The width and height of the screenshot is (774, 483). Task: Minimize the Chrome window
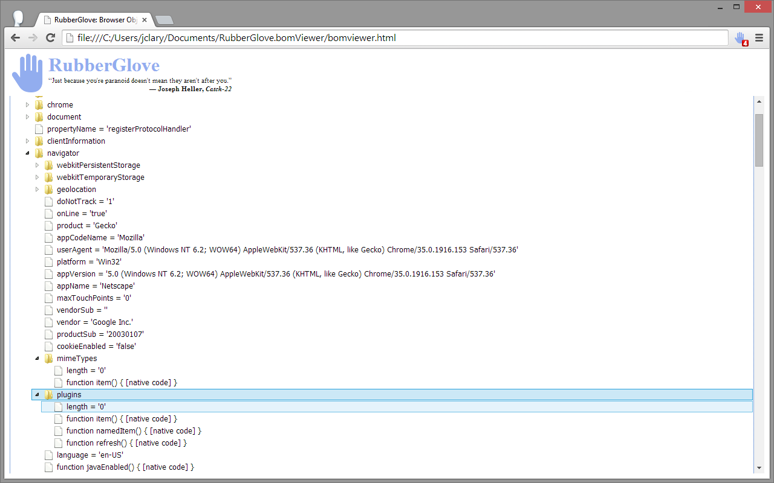point(720,7)
